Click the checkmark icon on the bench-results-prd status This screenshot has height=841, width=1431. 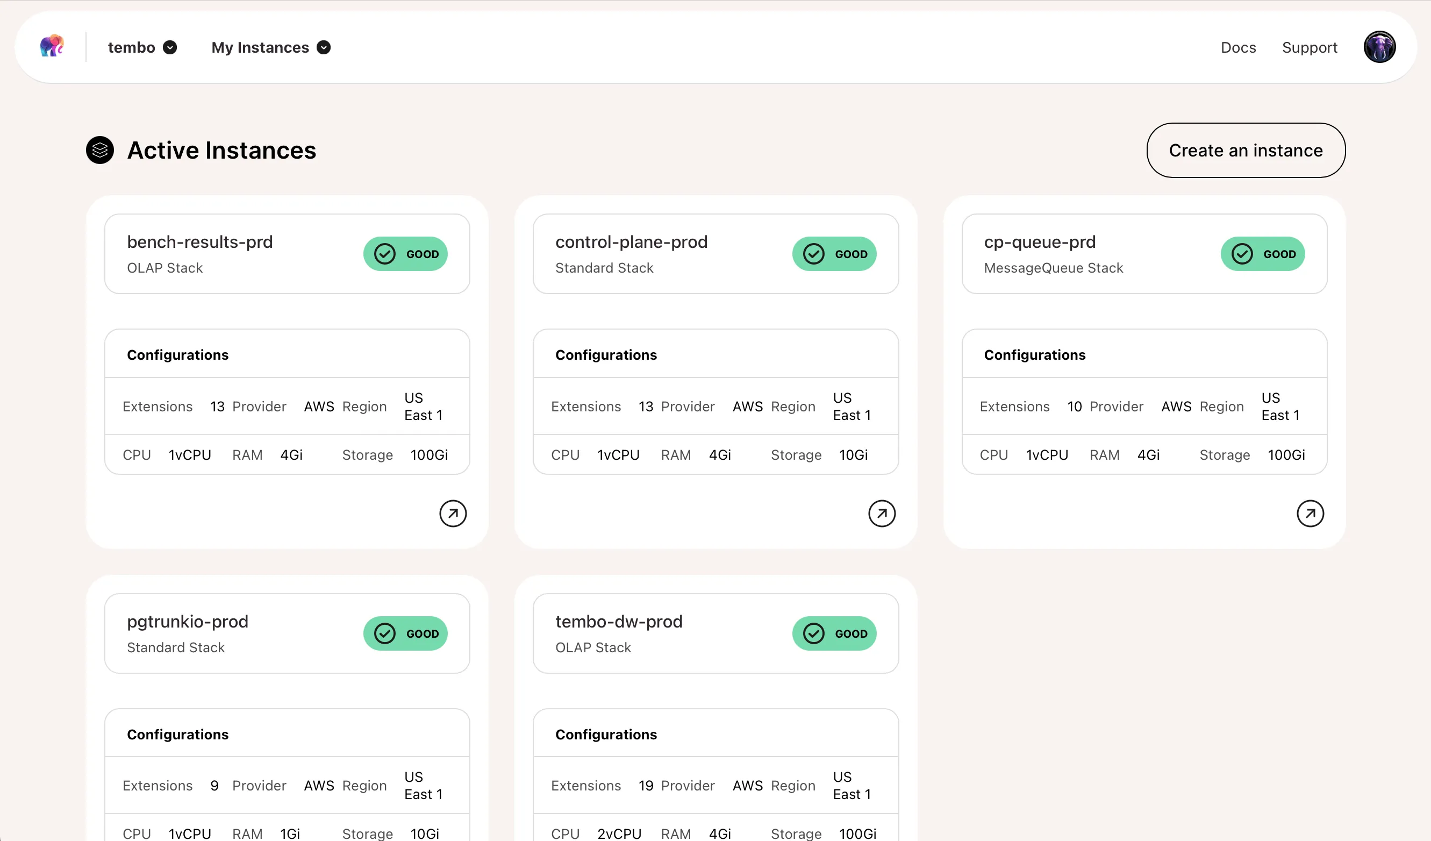click(x=385, y=254)
